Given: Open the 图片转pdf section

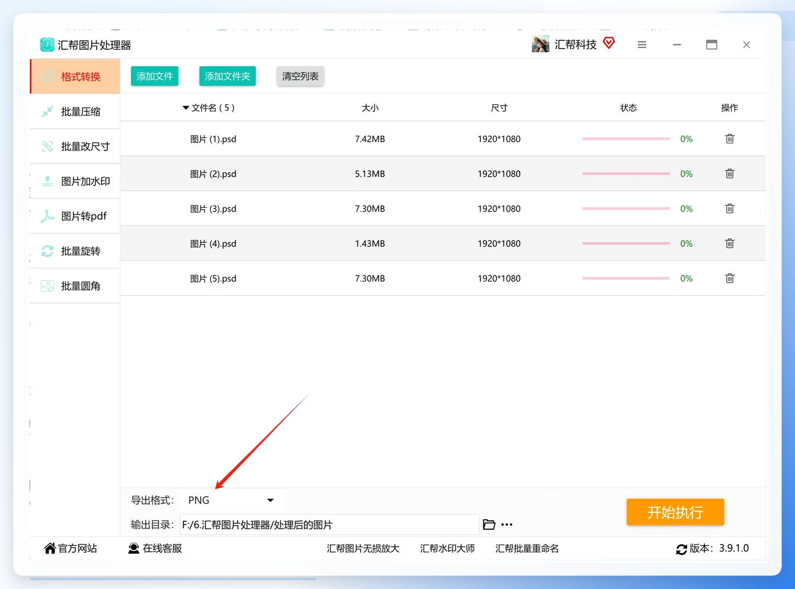Looking at the screenshot, I should pos(75,216).
